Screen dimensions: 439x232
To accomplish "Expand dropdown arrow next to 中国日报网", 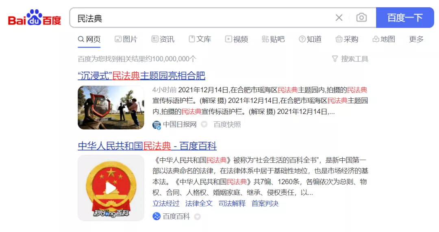I will (204, 125).
